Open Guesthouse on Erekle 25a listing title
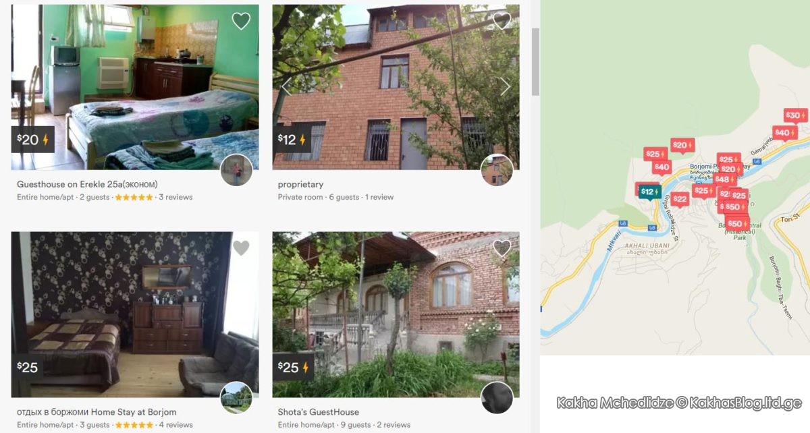This screenshot has width=810, height=433. 87,184
